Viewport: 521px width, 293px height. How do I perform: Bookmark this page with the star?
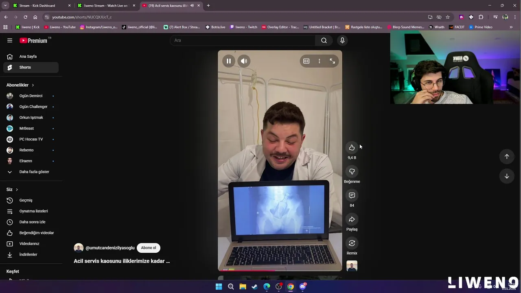coord(448,17)
